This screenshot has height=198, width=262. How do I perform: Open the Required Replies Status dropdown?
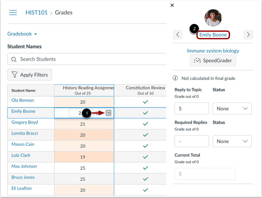click(x=232, y=141)
